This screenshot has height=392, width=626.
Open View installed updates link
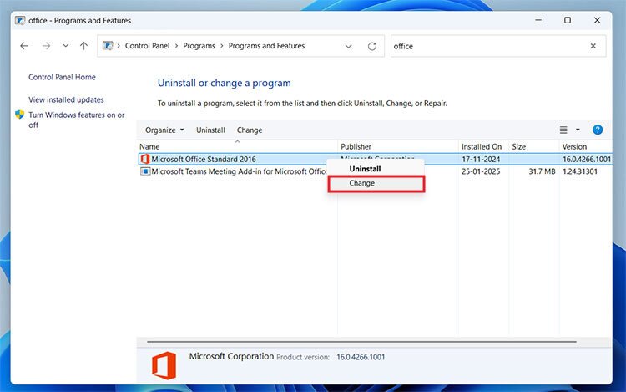click(66, 99)
